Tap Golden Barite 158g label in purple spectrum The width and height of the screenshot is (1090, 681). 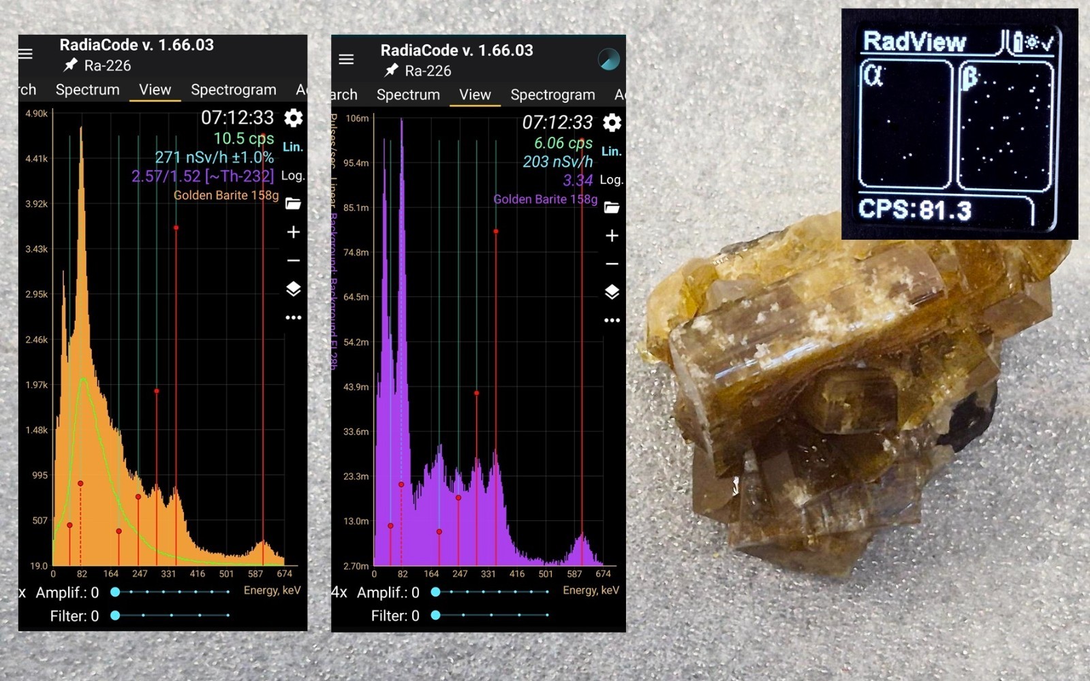545,200
